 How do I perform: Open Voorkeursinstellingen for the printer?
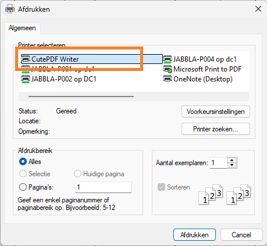click(216, 112)
